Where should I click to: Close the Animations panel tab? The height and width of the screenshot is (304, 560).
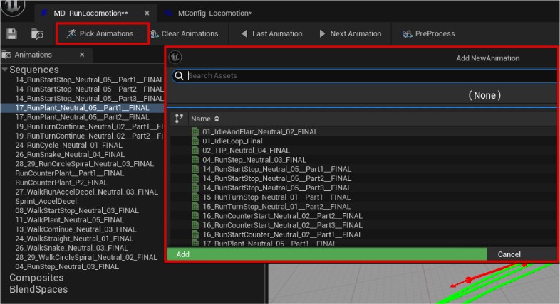tap(82, 55)
